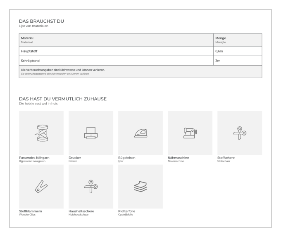Click the iron icon
The width and height of the screenshot is (281, 237).
140,133
